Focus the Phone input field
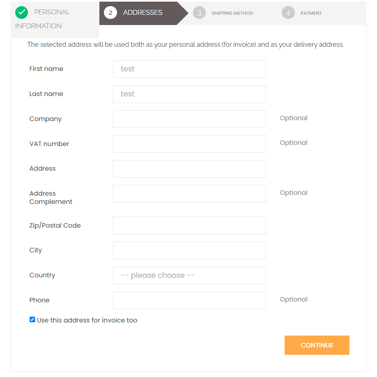 pyautogui.click(x=189, y=300)
